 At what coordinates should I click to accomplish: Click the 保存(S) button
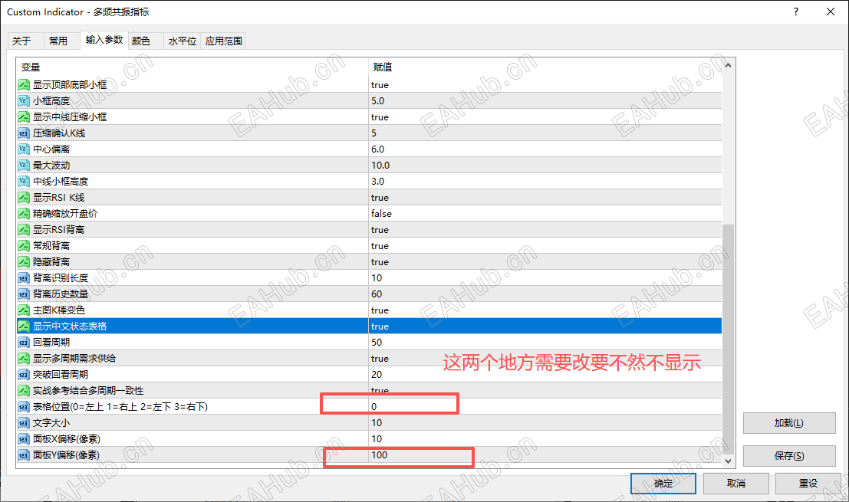click(x=789, y=456)
